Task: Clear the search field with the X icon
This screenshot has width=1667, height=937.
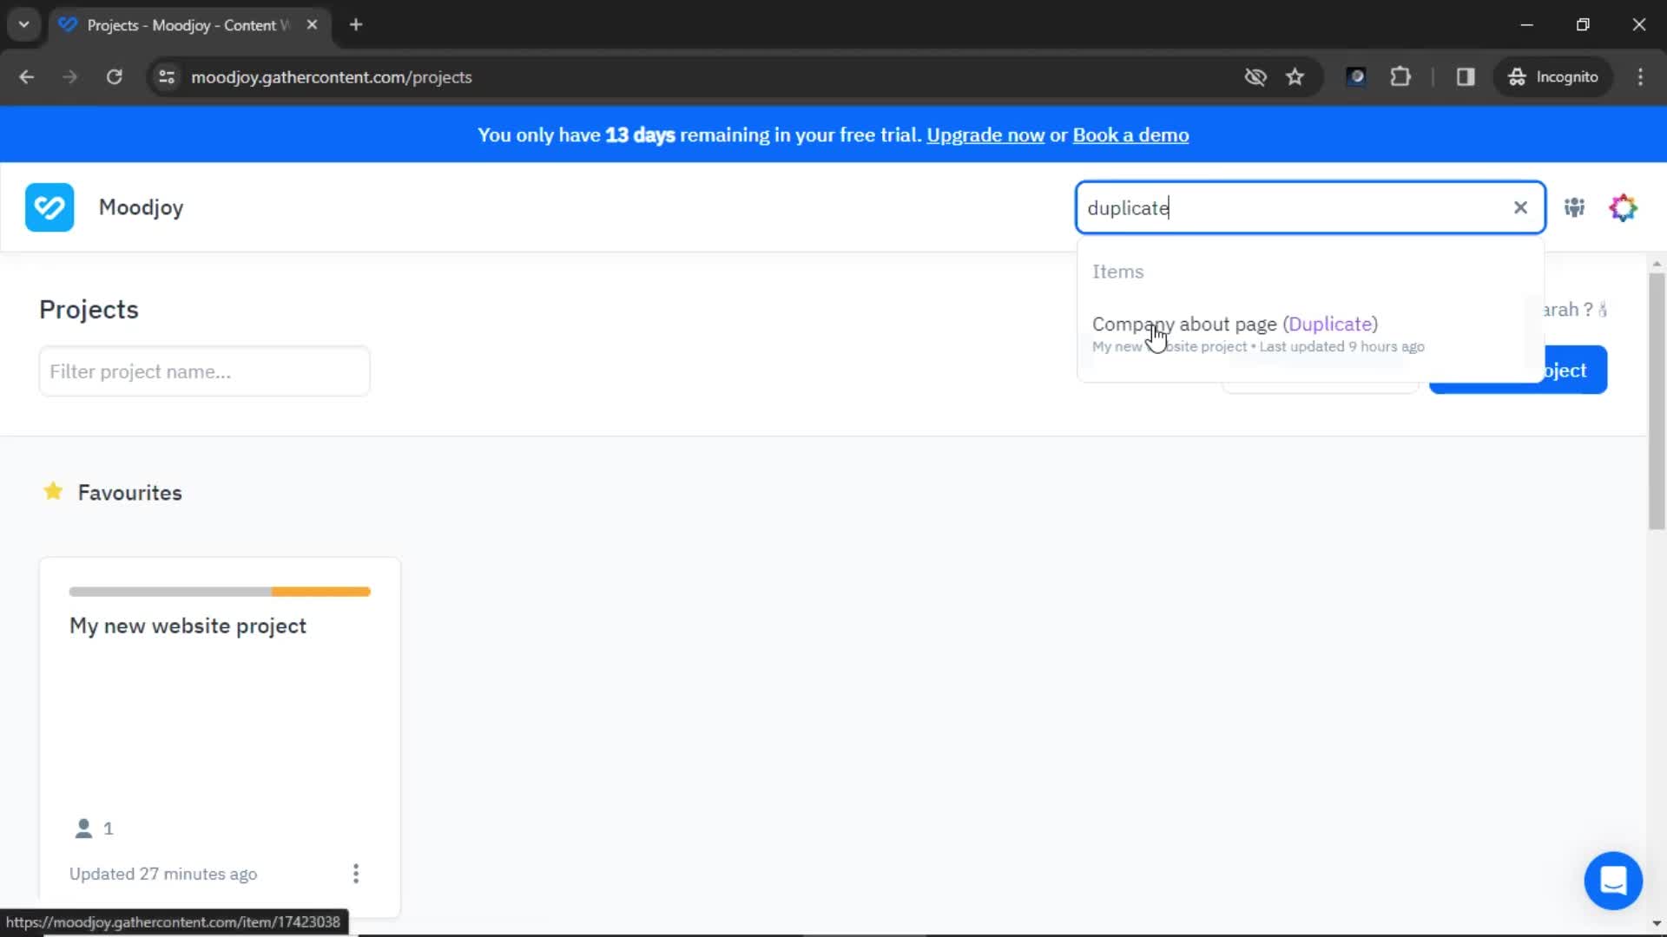Action: [x=1520, y=207]
